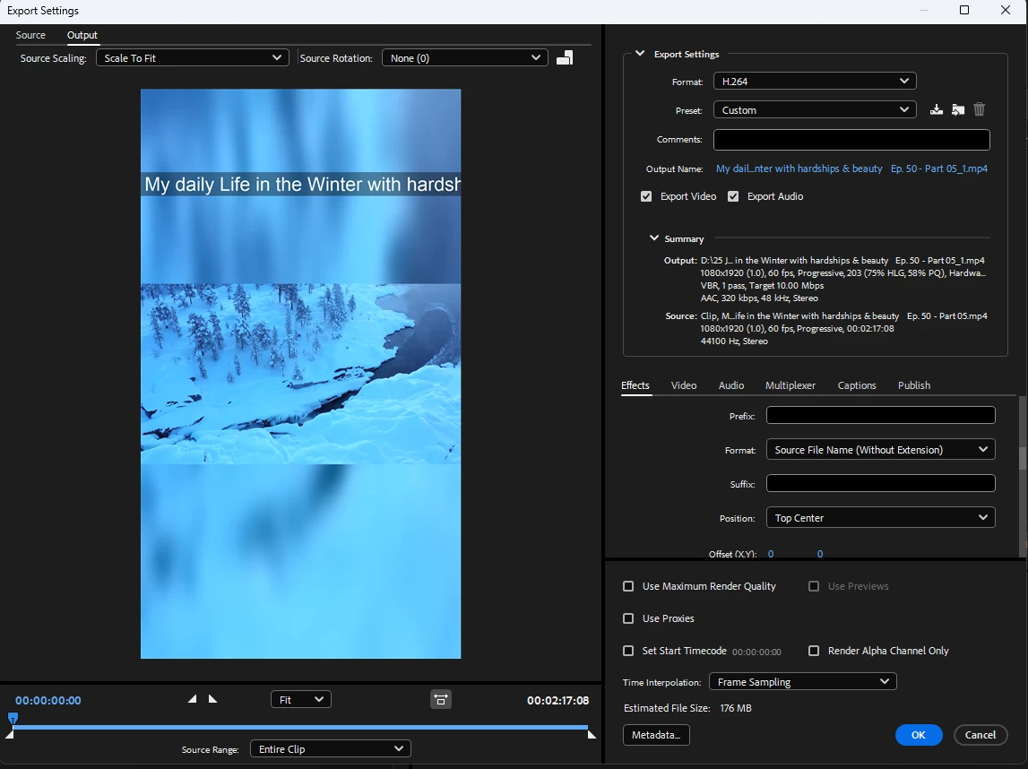Open the Format dropdown showing H.264

pyautogui.click(x=814, y=82)
